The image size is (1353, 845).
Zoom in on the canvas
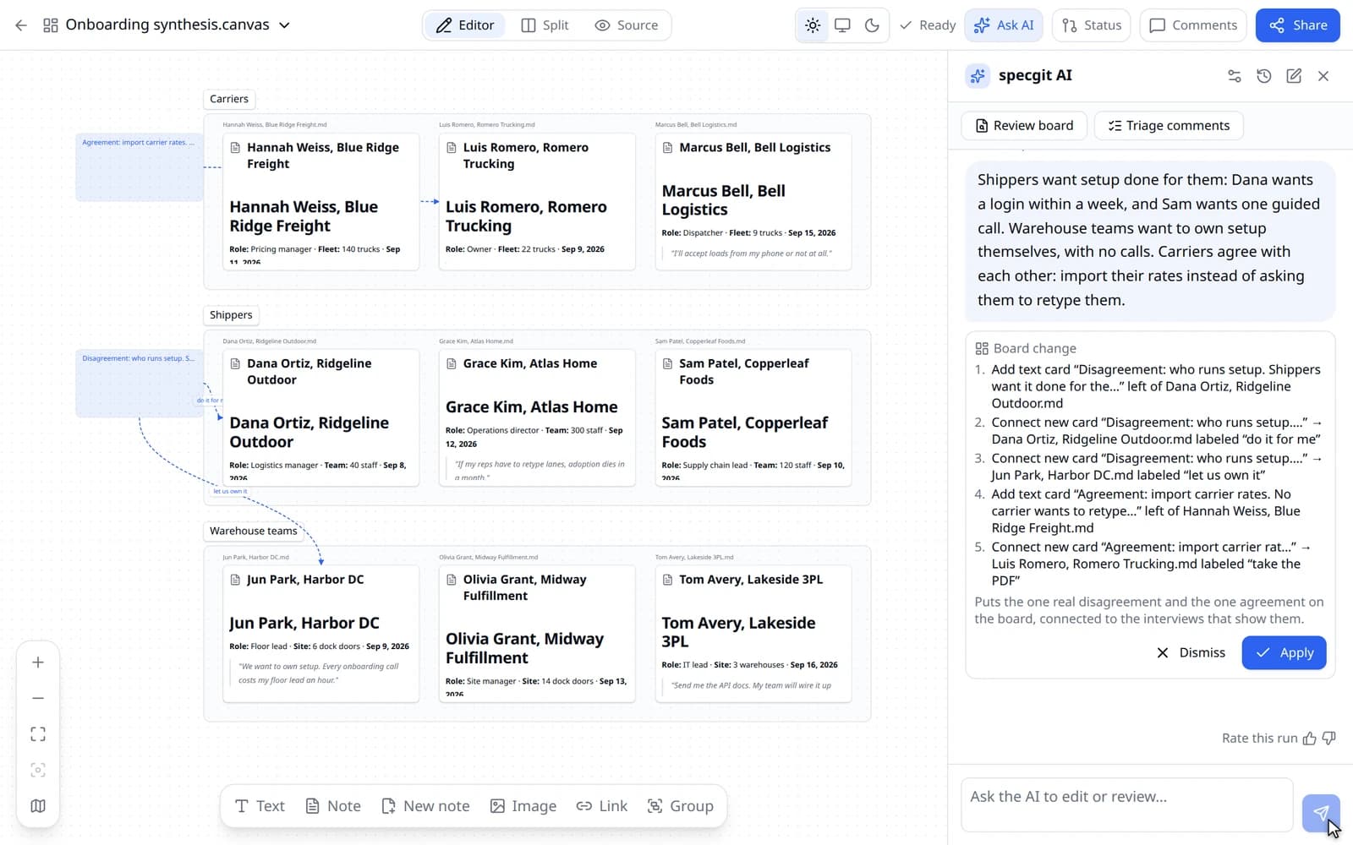tap(38, 662)
